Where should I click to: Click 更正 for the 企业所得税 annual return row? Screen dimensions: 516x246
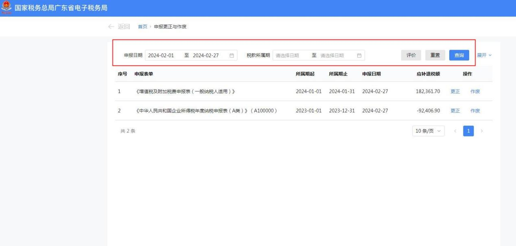[455, 110]
